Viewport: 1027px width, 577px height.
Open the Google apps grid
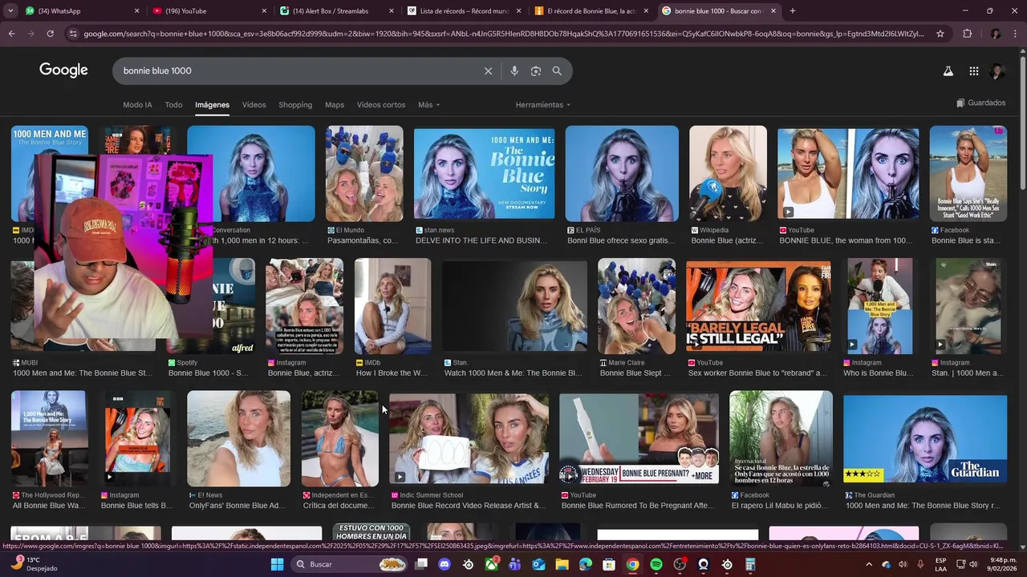[x=973, y=71]
